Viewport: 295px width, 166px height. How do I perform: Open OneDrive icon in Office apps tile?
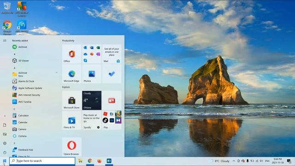(85, 54)
